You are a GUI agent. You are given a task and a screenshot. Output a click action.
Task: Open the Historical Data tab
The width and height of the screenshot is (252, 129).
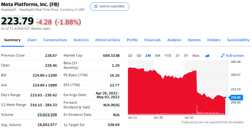pos(108,40)
